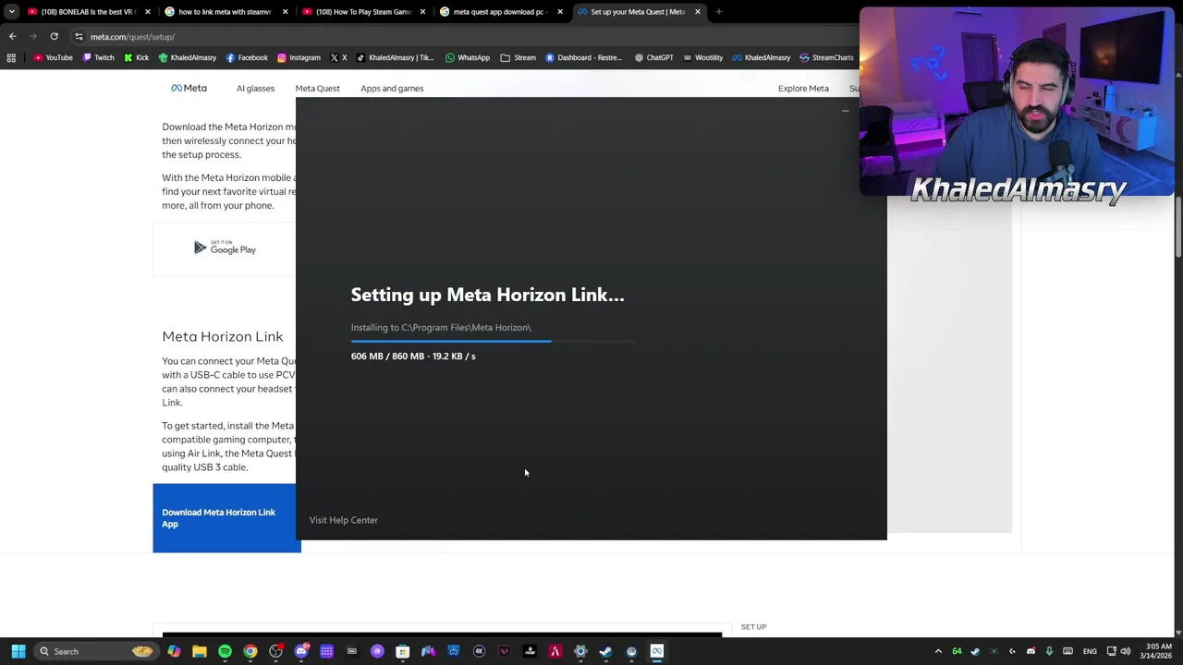Open the Windows Start menu
Viewport: 1183px width, 665px height.
(18, 651)
